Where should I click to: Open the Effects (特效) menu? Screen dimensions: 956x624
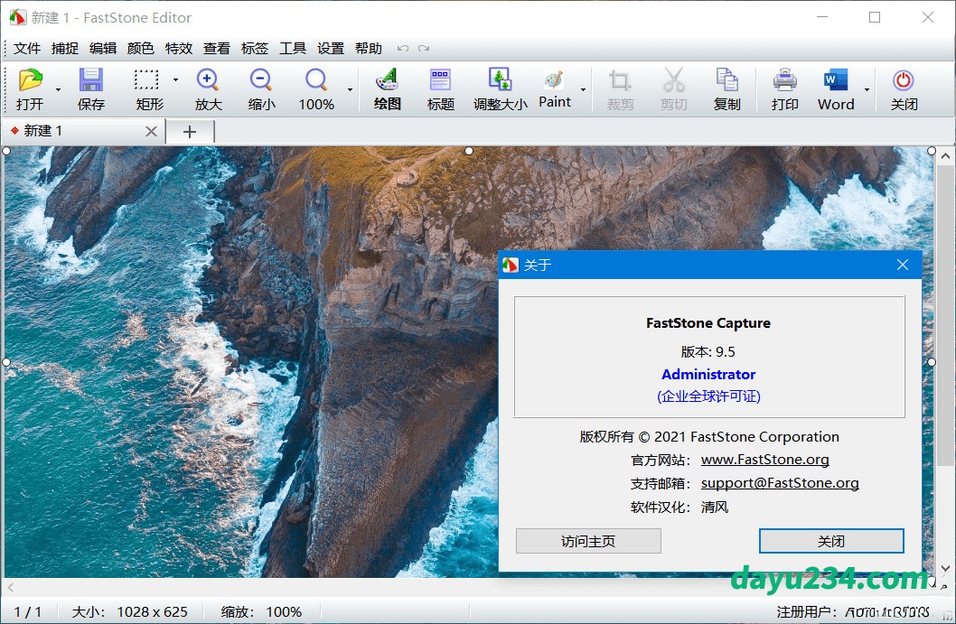click(x=179, y=49)
